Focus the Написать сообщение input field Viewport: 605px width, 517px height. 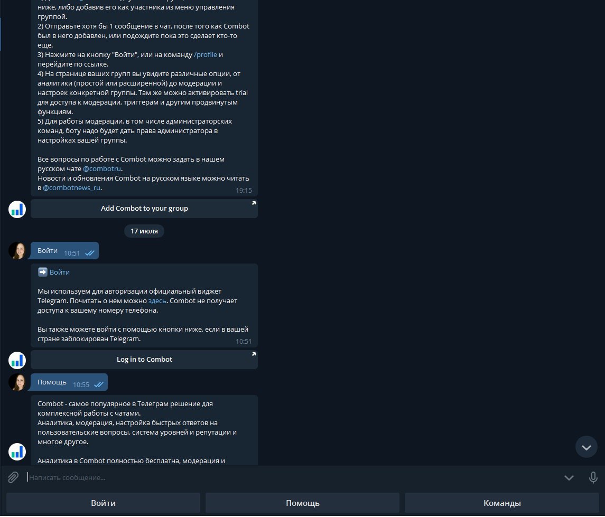click(293, 478)
